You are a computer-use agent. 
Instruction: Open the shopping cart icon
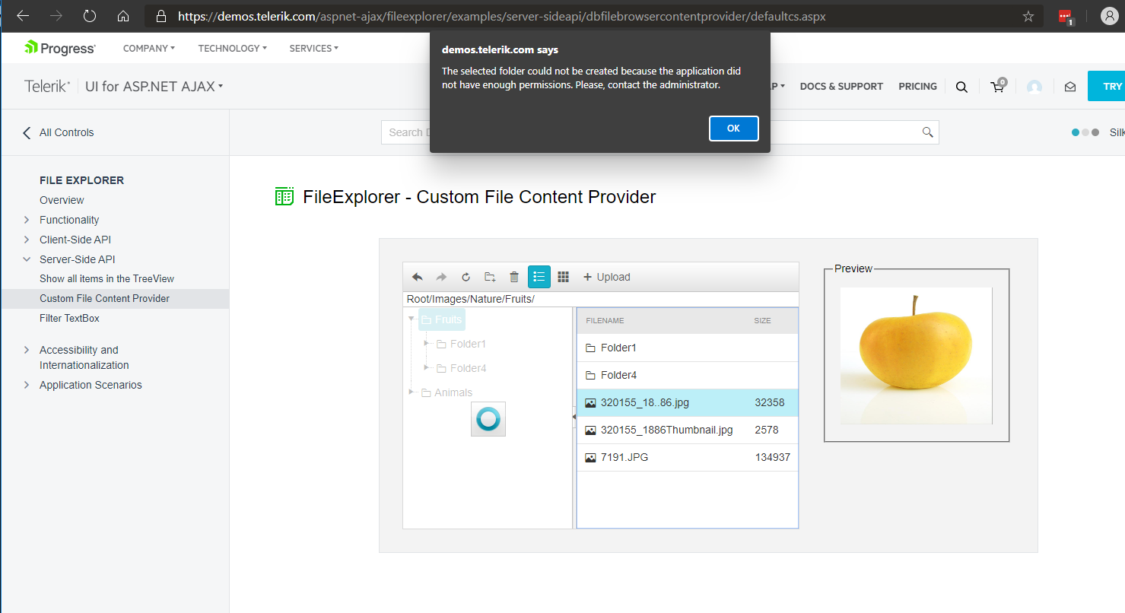point(998,86)
